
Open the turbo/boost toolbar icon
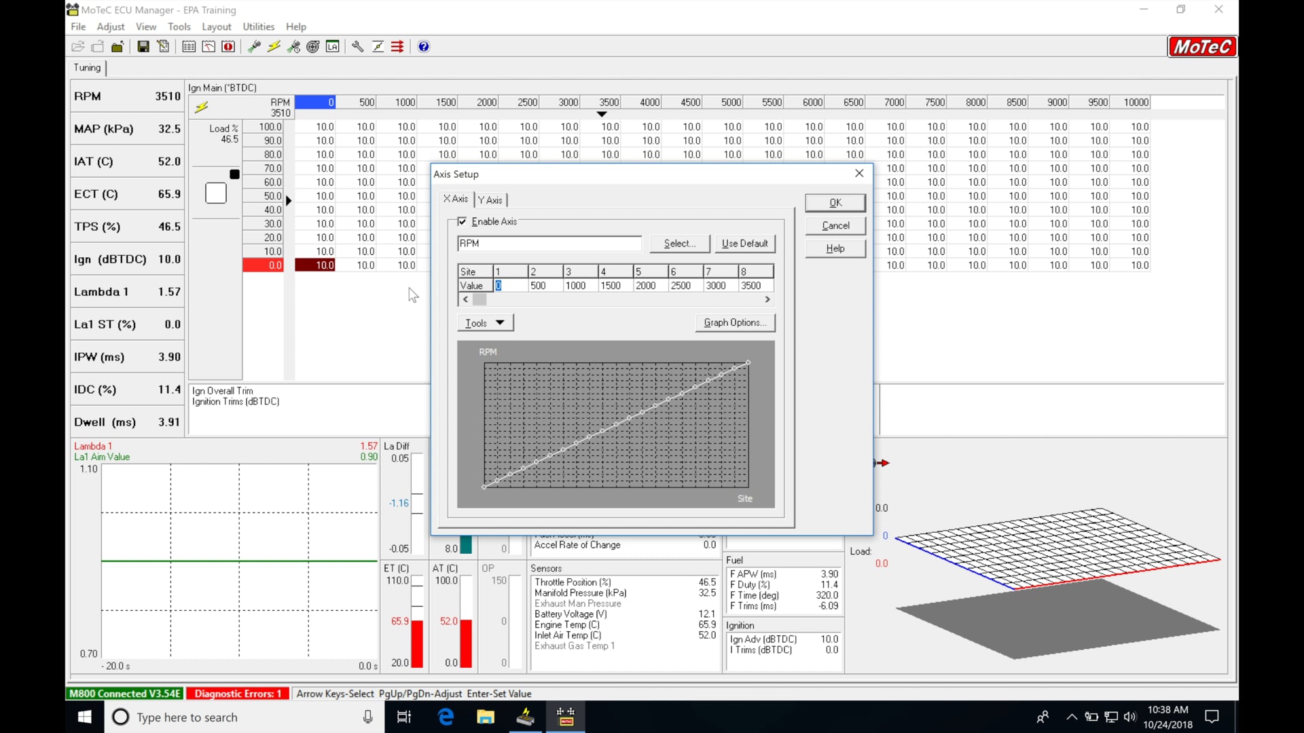tap(312, 46)
